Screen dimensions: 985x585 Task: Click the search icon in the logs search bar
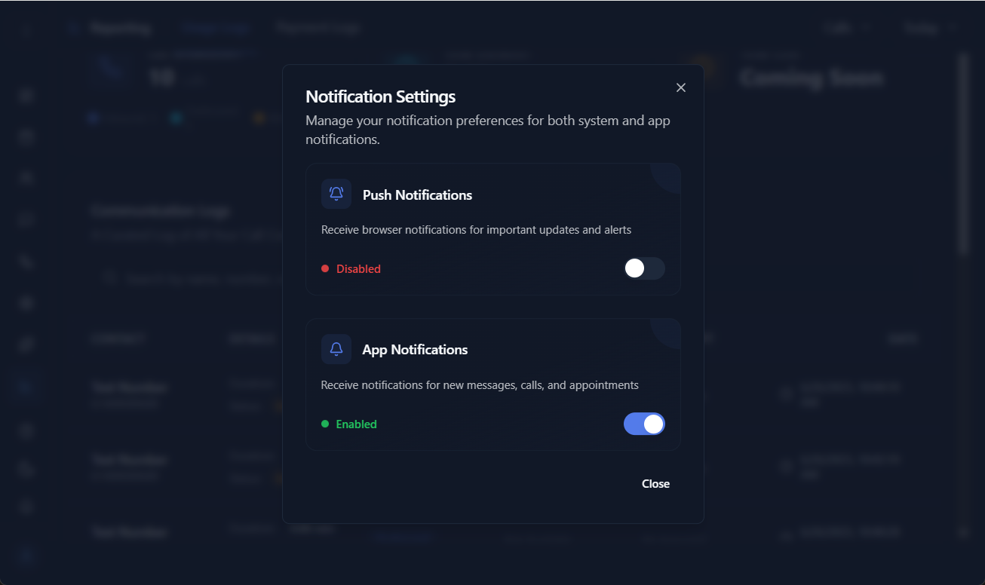(x=110, y=278)
